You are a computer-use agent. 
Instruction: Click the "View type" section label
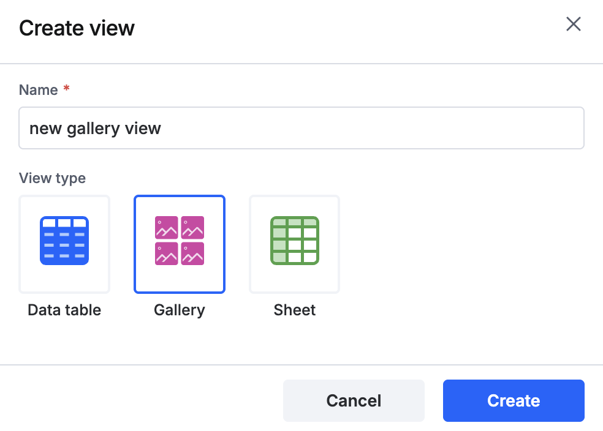(52, 178)
